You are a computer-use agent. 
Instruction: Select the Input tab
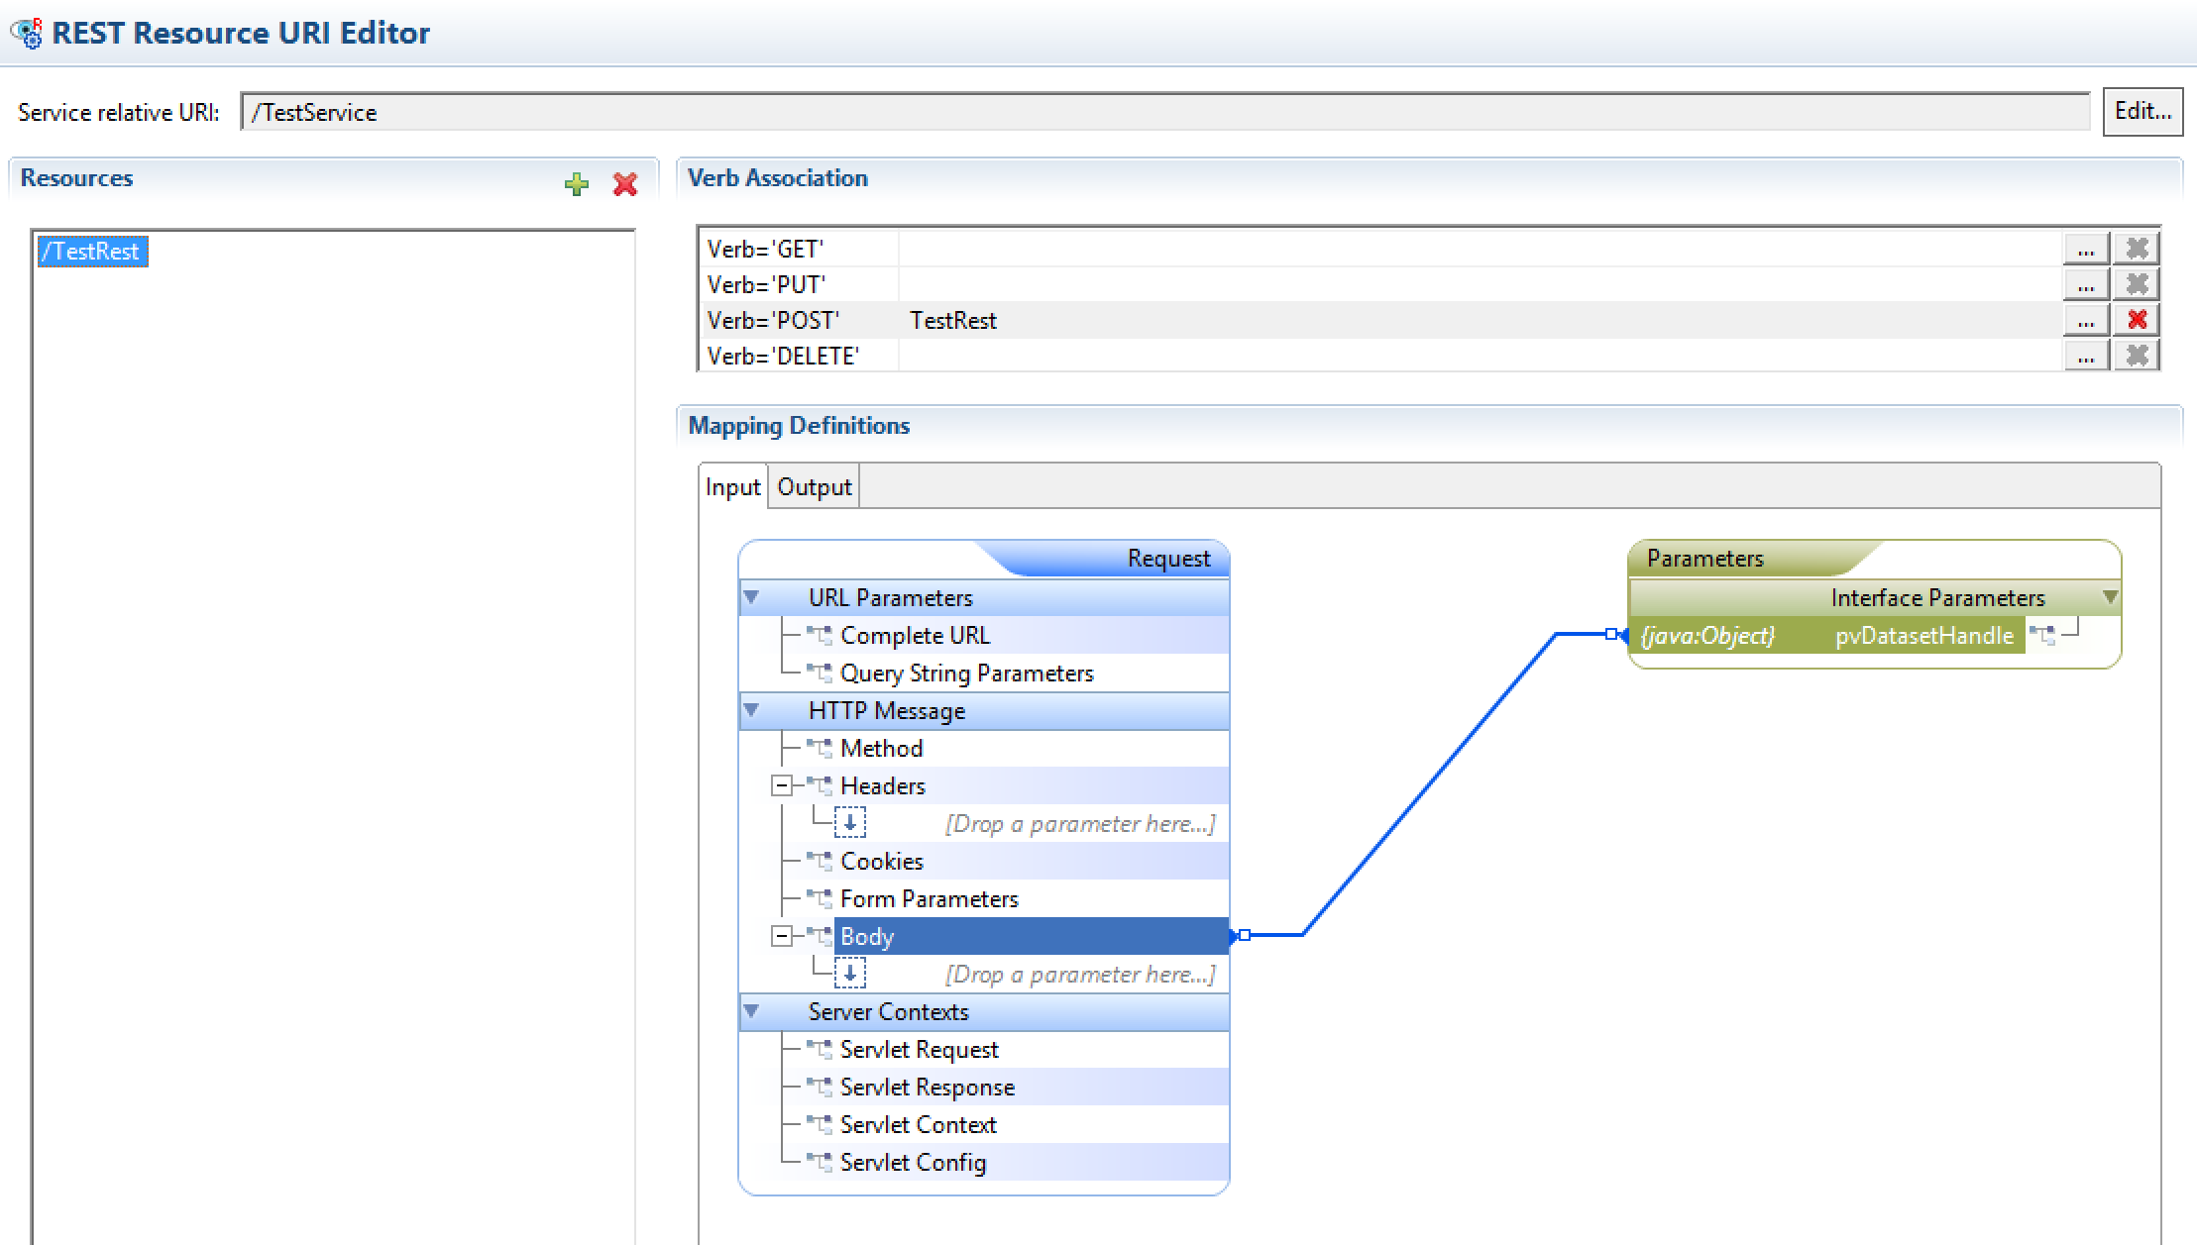point(732,487)
